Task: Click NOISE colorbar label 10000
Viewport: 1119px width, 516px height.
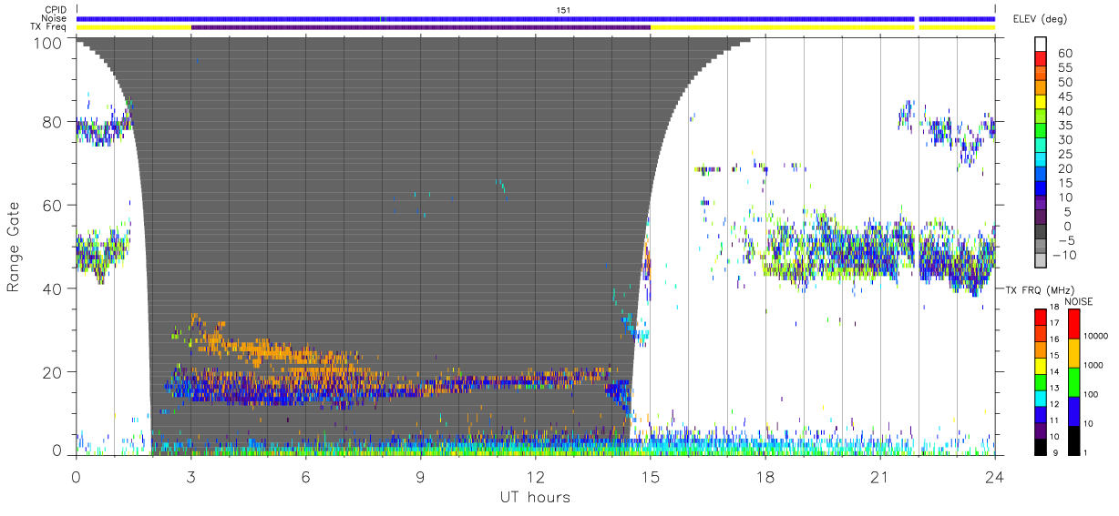Action: [1097, 337]
